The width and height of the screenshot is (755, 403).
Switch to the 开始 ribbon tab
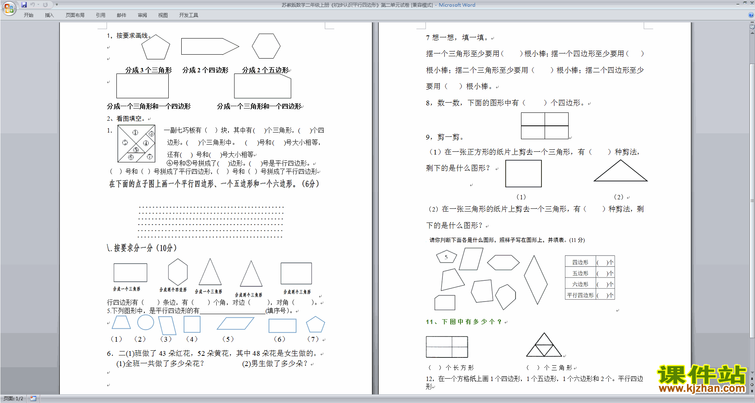point(28,15)
